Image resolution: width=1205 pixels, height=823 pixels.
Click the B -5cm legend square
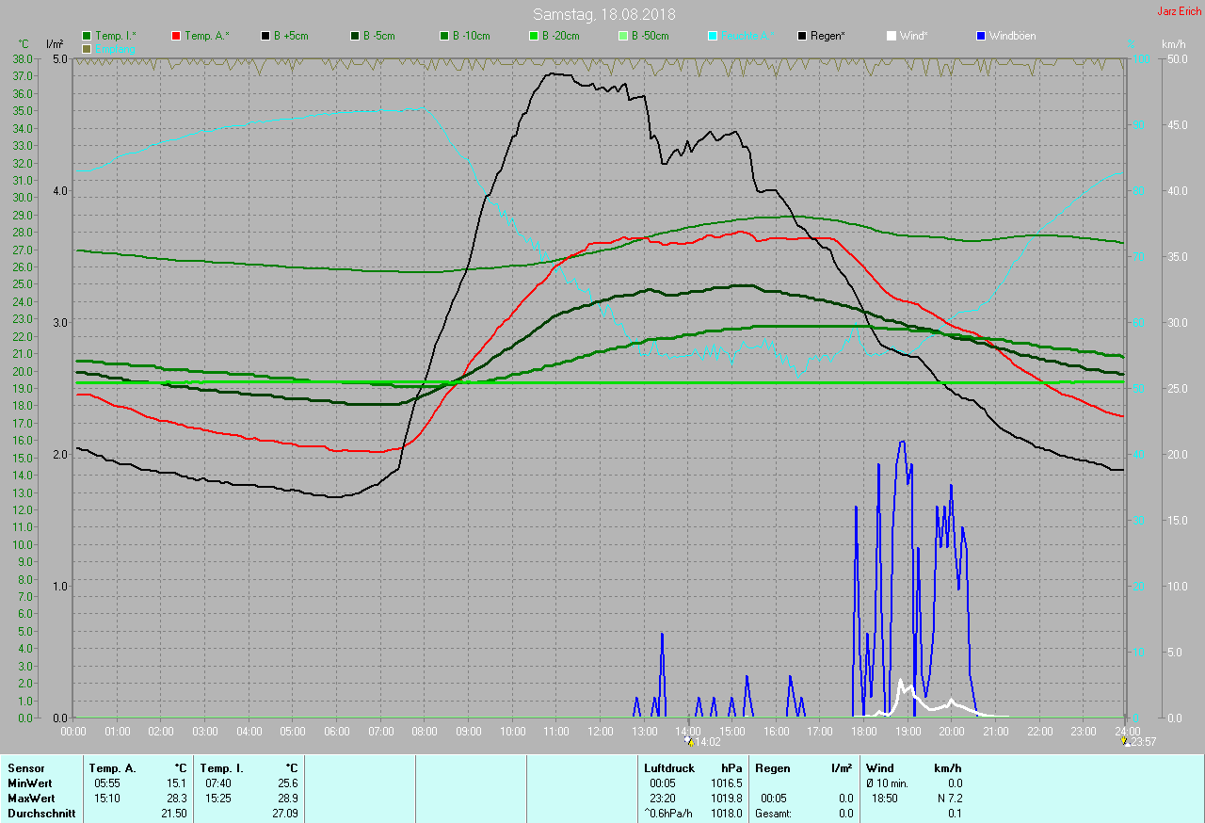pyautogui.click(x=355, y=36)
